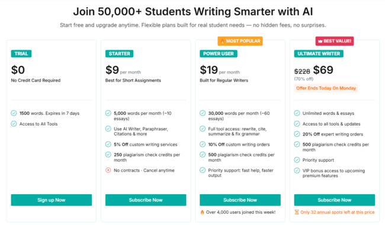Subscribe to the Power User plan
Viewport: 385px width, 225px height.
click(240, 200)
